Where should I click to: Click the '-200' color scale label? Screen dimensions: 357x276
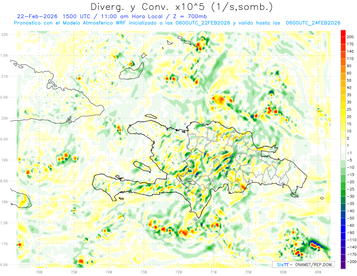tap(352, 262)
